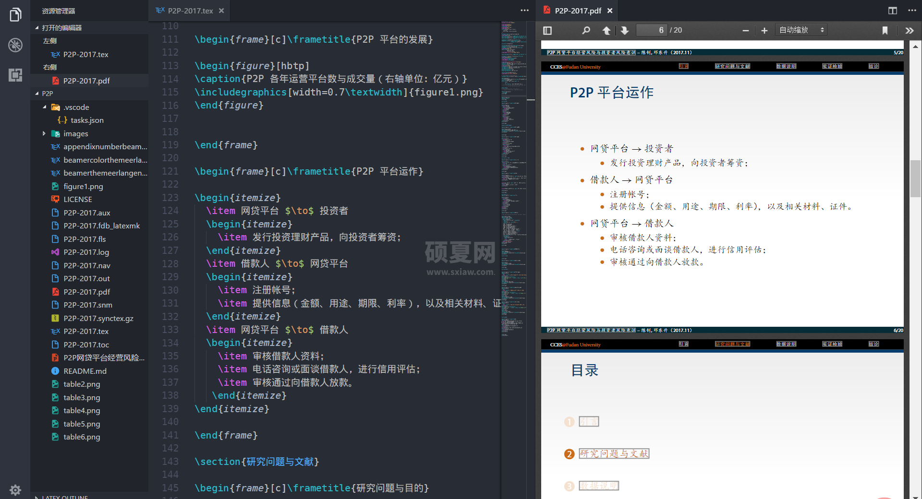The width and height of the screenshot is (922, 499).
Task: Click the PDF page number field
Action: click(x=652, y=30)
